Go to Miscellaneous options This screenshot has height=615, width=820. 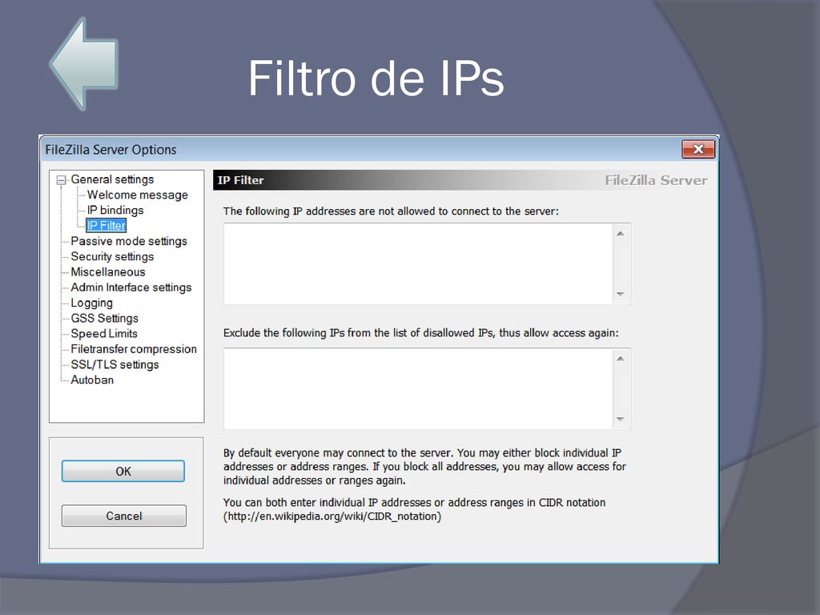tap(108, 272)
